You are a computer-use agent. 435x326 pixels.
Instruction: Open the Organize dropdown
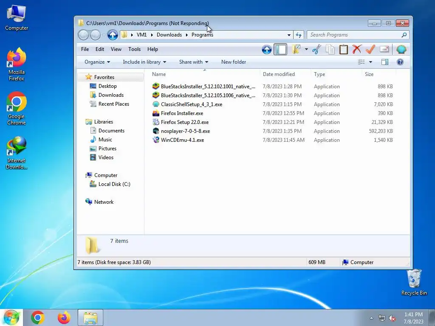[x=97, y=62]
